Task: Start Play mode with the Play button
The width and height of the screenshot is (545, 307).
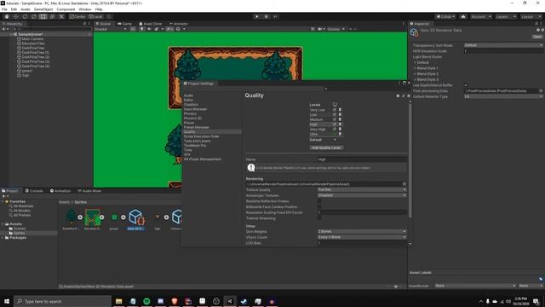Action: tap(257, 16)
